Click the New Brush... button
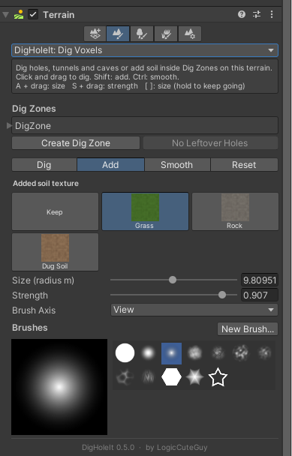The image size is (292, 456). (x=248, y=329)
